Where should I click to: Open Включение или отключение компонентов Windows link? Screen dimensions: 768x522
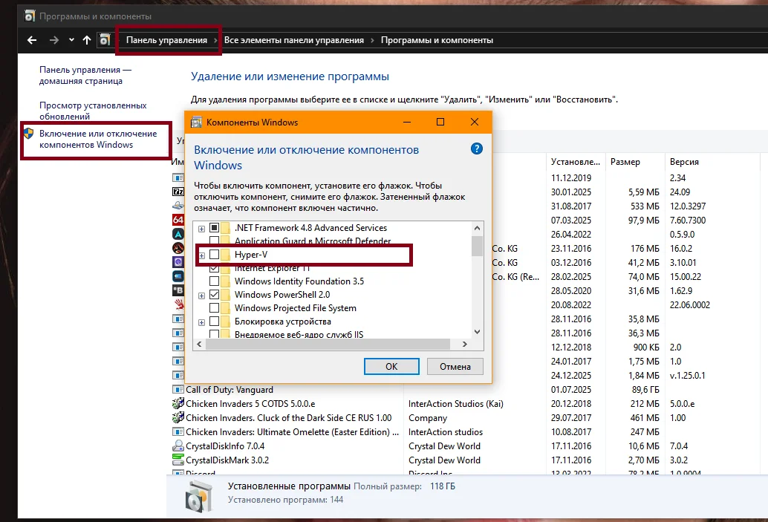pyautogui.click(x=98, y=139)
